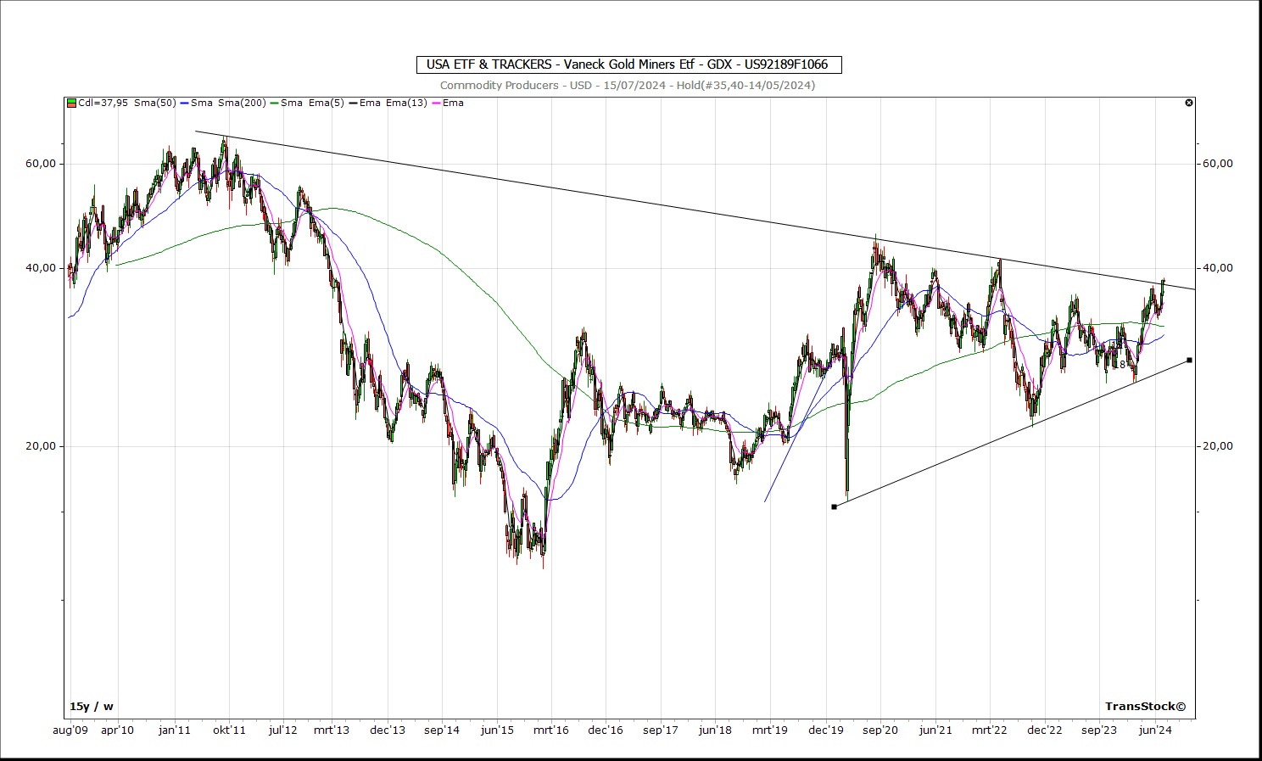Click the 'okt'11' date label
This screenshot has height=761, width=1262.
point(229,730)
